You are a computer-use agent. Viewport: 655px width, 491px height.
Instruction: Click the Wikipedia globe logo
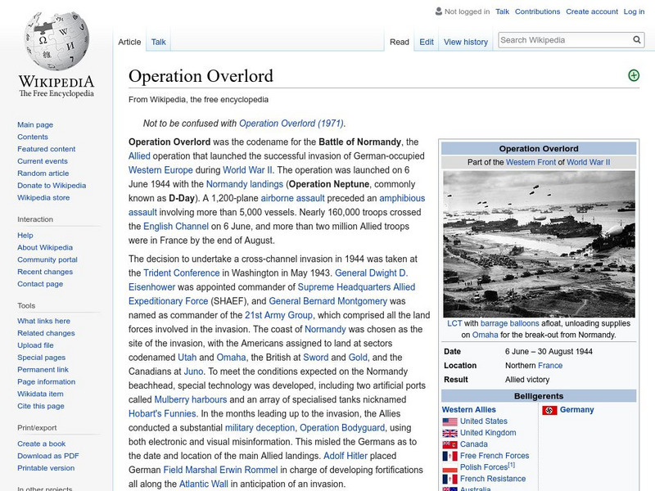tap(56, 41)
